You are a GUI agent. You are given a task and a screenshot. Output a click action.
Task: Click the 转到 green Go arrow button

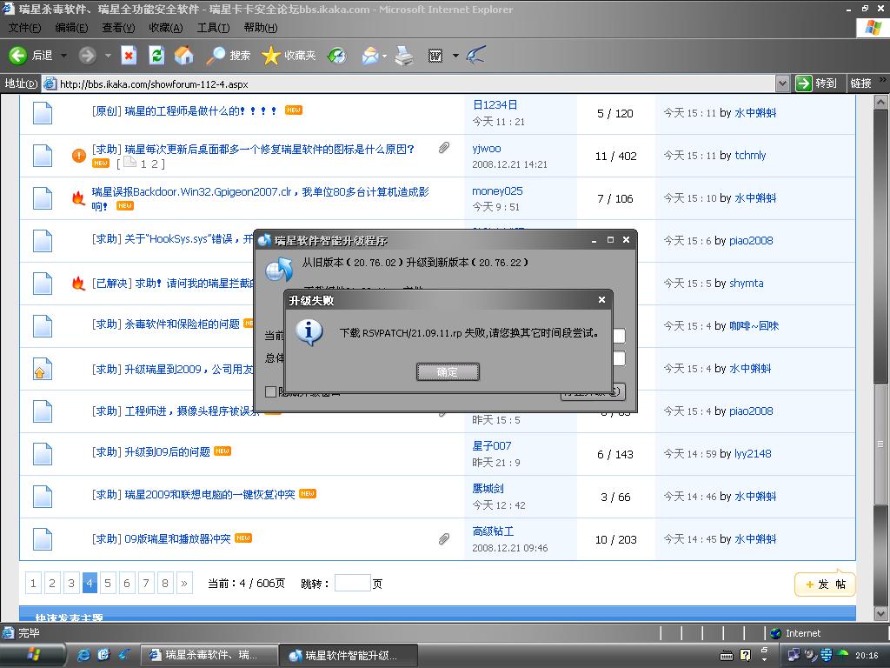coord(817,83)
